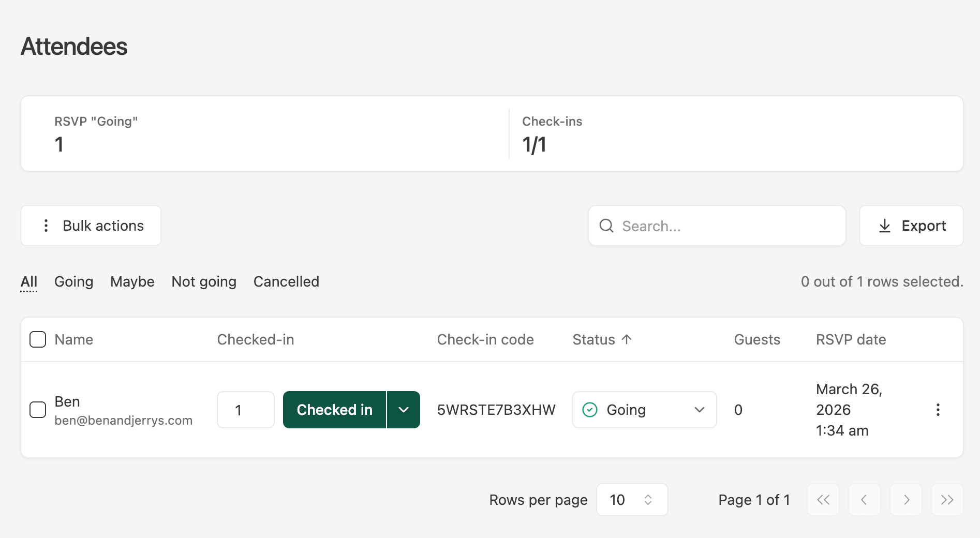Screen dimensions: 980x538
Task: Open the Going status dropdown for Ben
Action: (644, 410)
